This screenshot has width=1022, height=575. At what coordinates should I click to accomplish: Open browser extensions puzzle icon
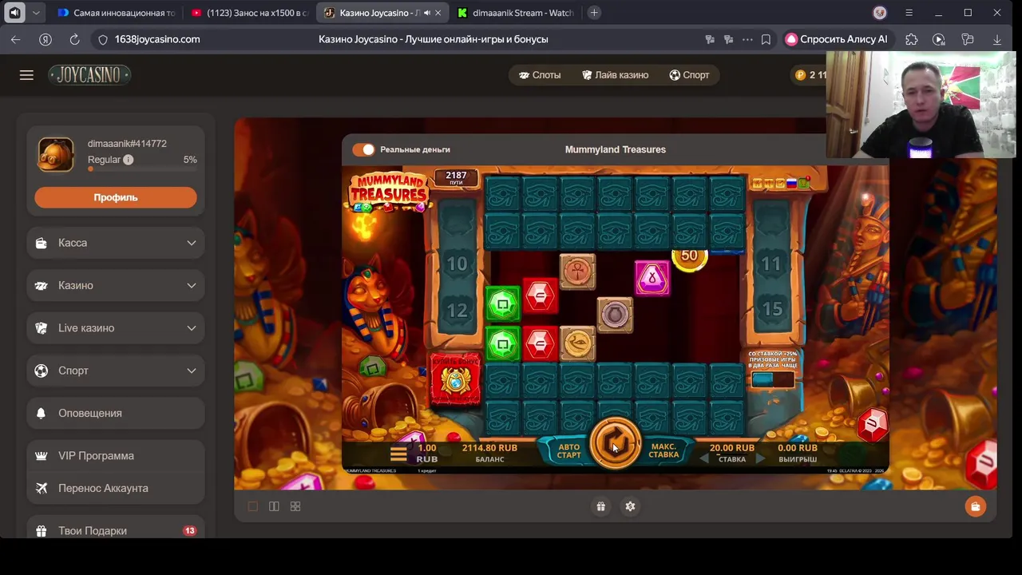912,39
